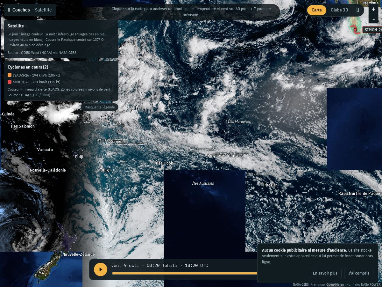Click the Tonga label on the map
The height and width of the screenshot is (287, 382).
pyautogui.click(x=105, y=170)
